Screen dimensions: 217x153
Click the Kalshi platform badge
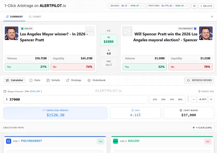click(27, 28)
